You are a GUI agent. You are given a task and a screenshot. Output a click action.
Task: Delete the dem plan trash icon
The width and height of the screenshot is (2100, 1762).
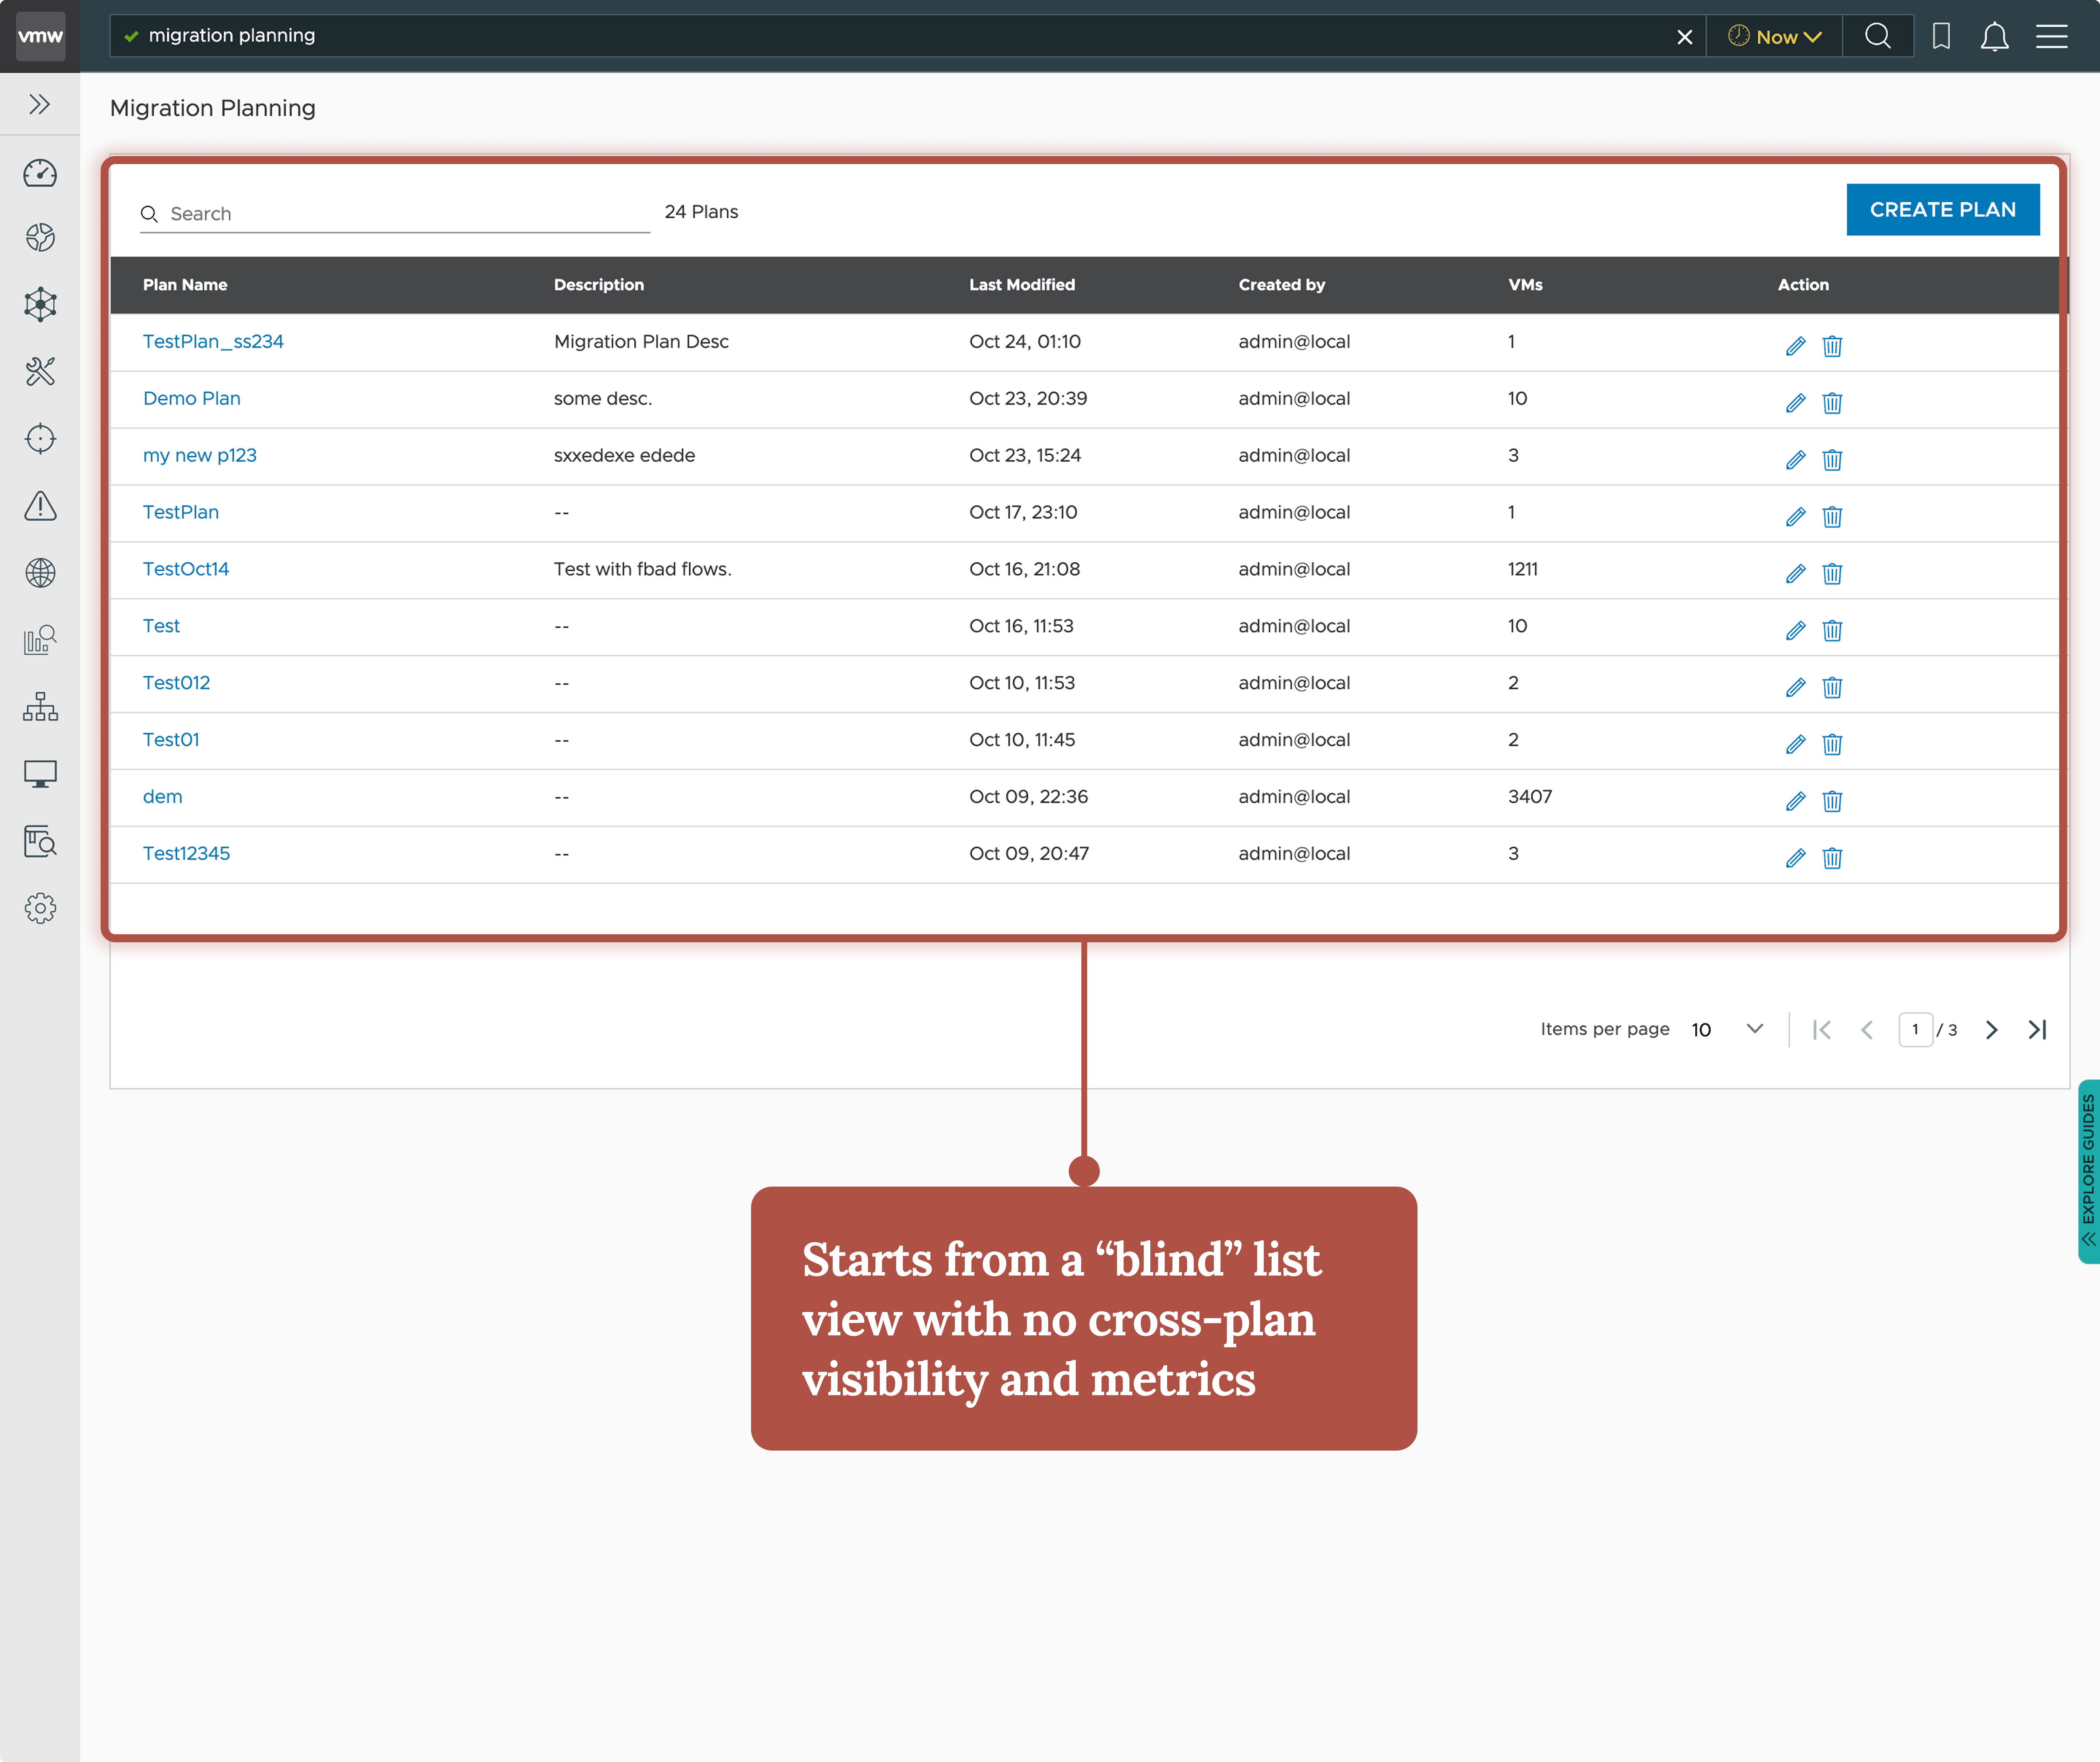click(x=1832, y=801)
